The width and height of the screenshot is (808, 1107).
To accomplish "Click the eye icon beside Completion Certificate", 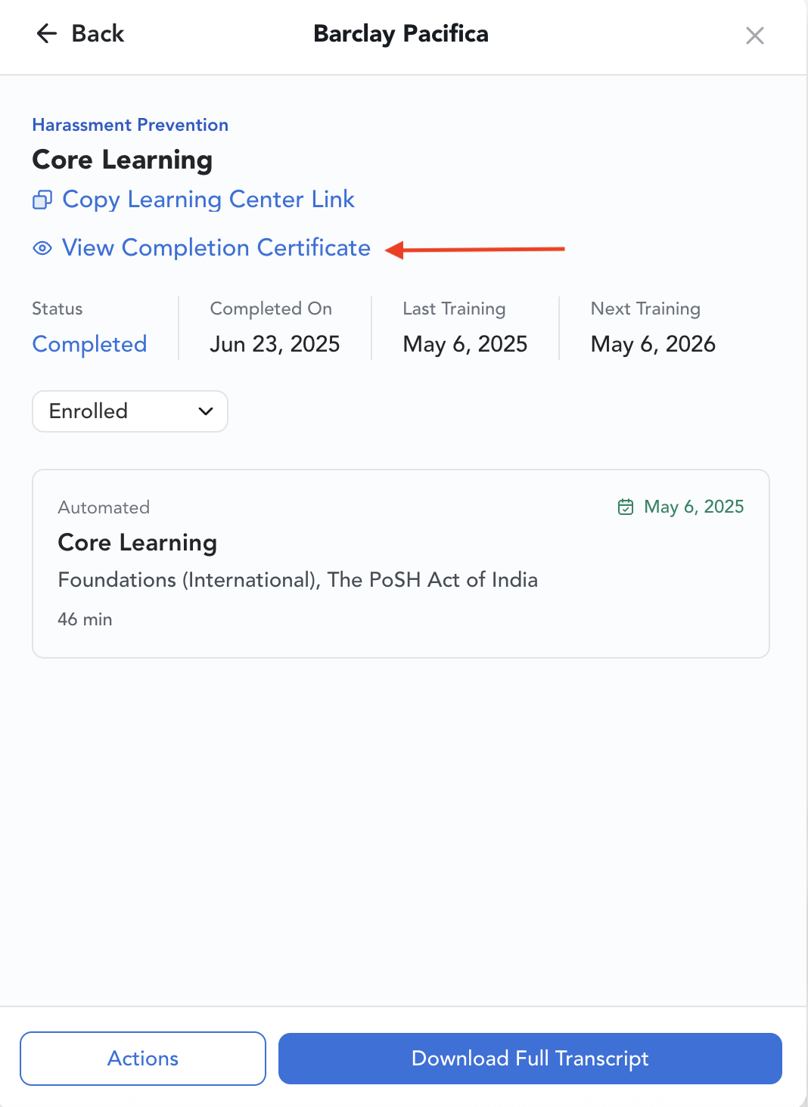I will coord(42,248).
